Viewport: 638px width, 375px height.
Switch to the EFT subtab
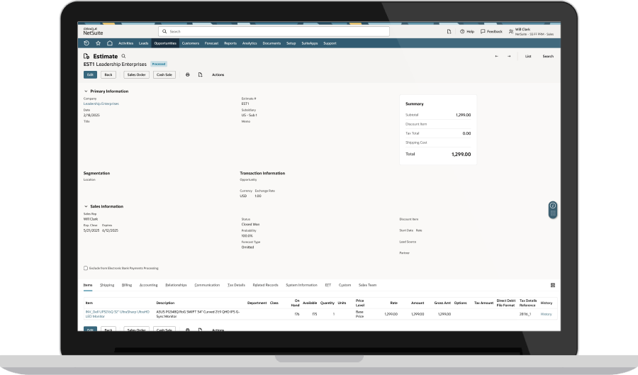point(328,285)
